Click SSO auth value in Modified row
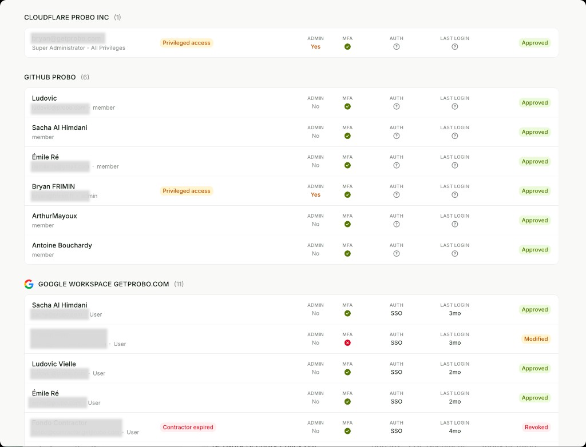Image resolution: width=586 pixels, height=447 pixels. [397, 343]
